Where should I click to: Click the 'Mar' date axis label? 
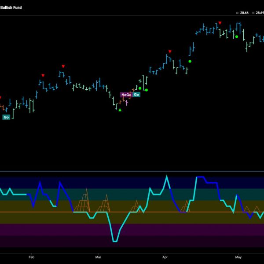[98, 257]
